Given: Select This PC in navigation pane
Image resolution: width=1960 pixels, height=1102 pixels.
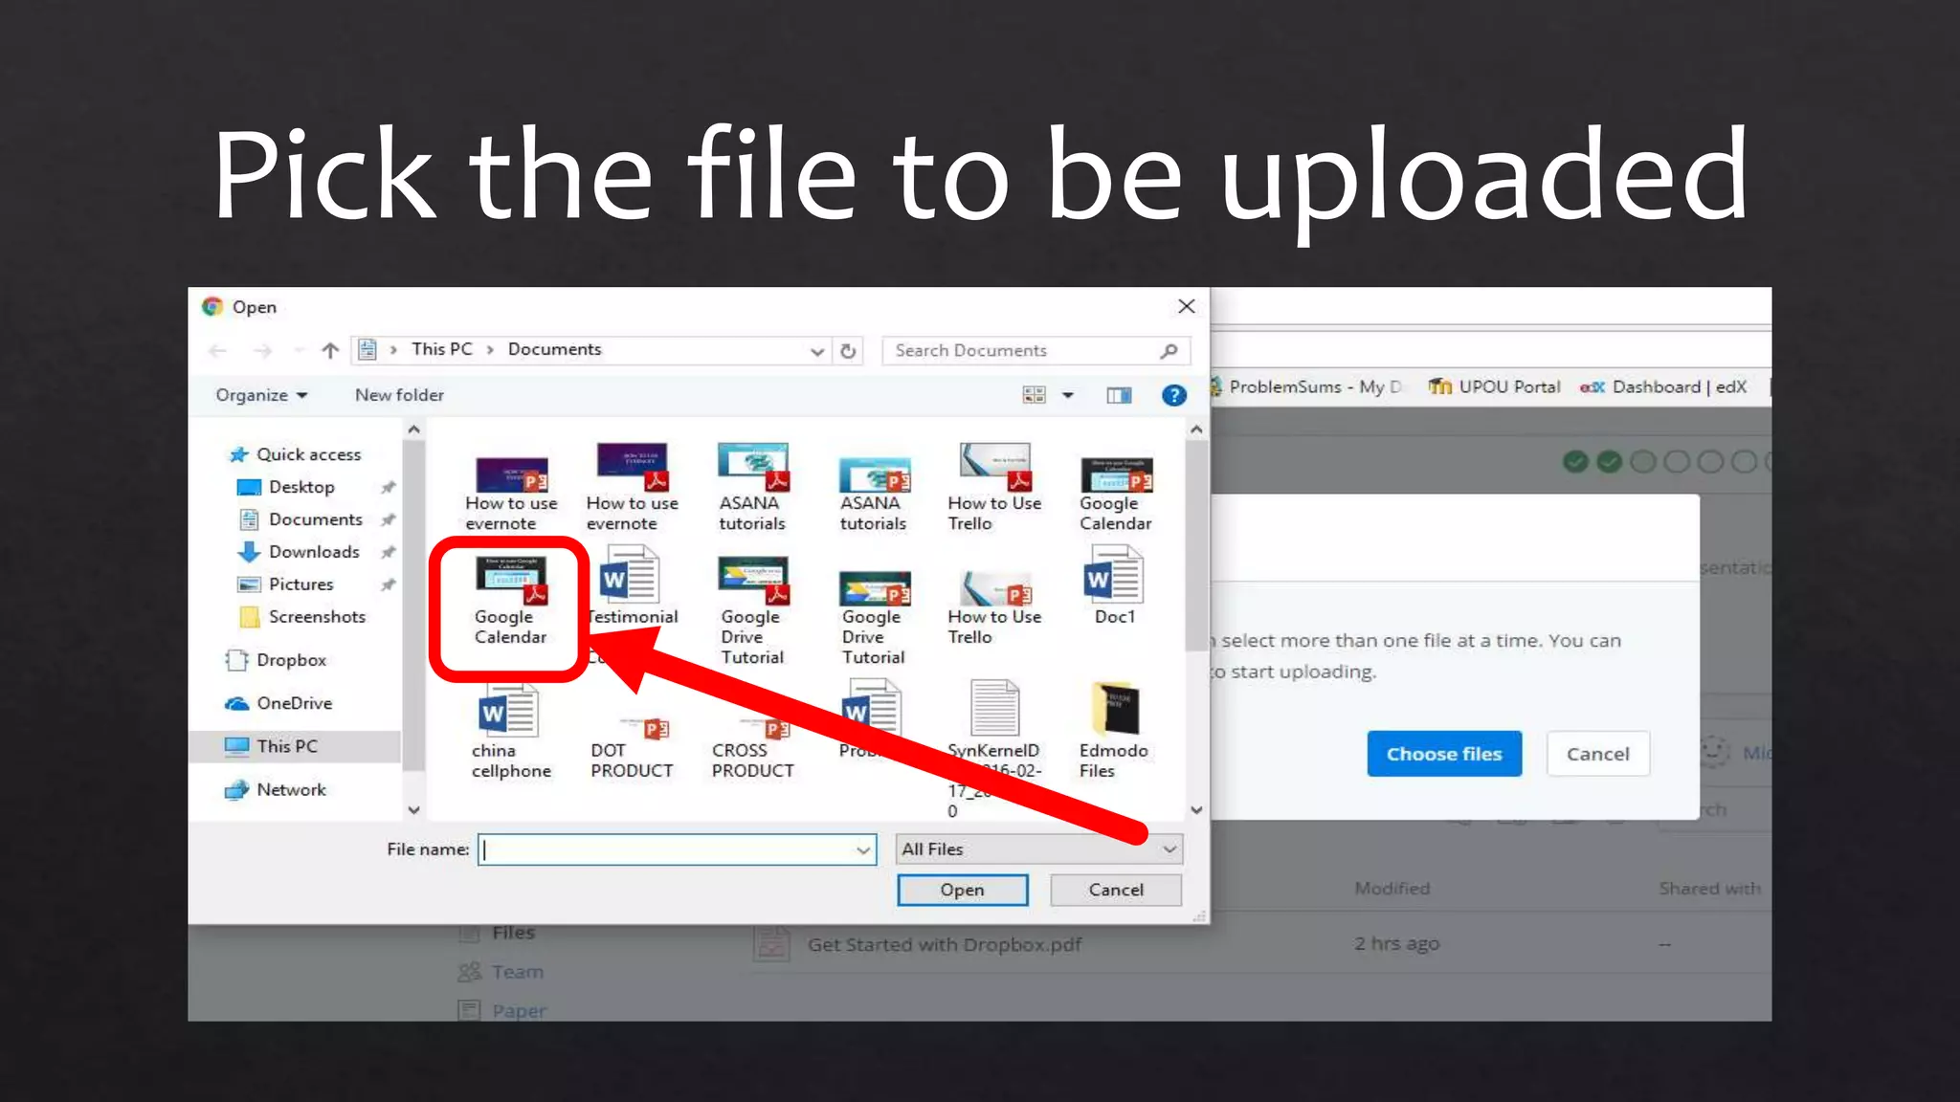Looking at the screenshot, I should coord(295,746).
